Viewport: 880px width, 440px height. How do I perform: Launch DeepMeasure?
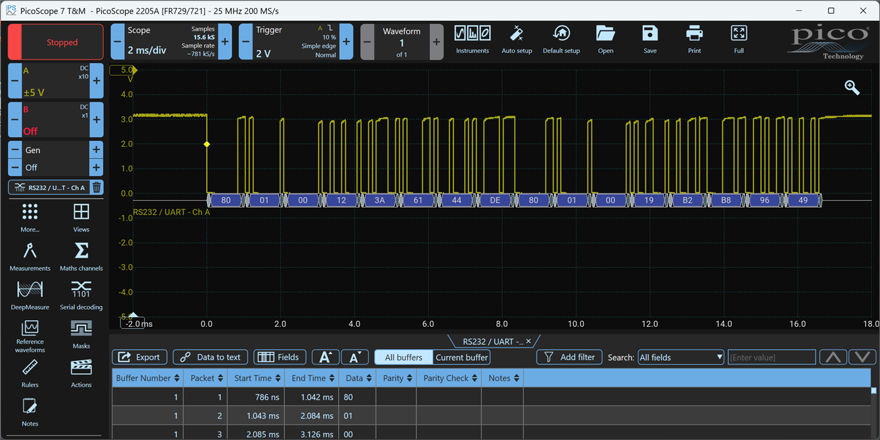coord(30,296)
